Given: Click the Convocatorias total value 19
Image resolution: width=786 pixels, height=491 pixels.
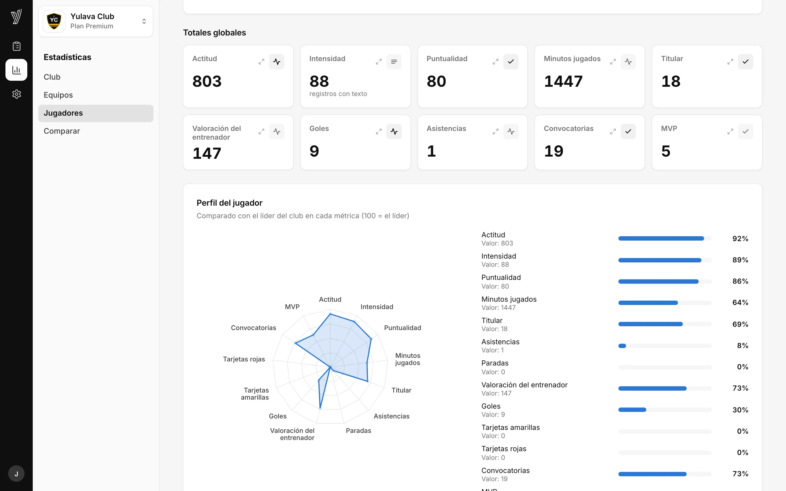Looking at the screenshot, I should coord(553,151).
